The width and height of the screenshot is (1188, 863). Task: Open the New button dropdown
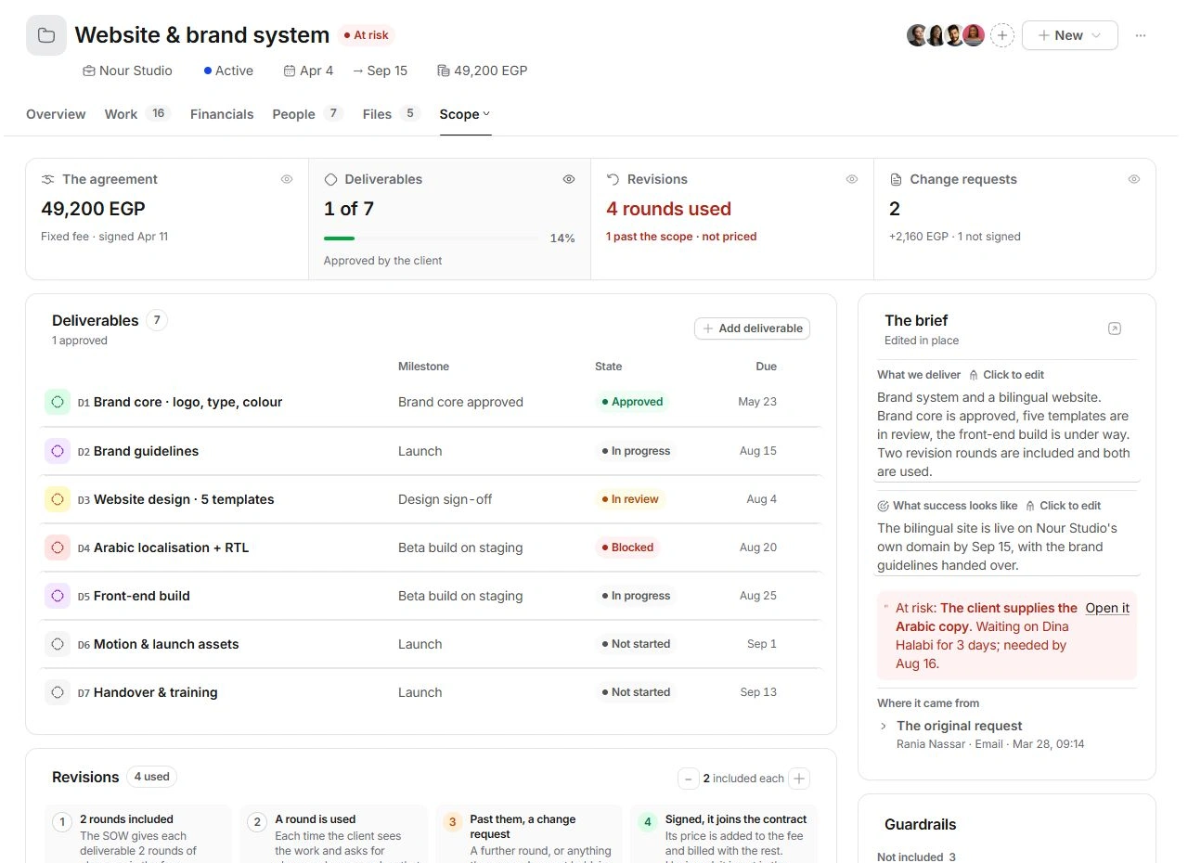1069,35
